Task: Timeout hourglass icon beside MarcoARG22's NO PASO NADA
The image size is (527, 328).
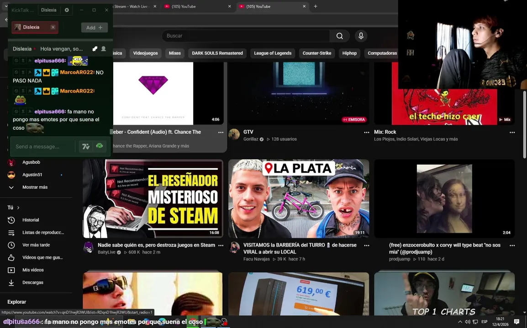Action: click(23, 72)
